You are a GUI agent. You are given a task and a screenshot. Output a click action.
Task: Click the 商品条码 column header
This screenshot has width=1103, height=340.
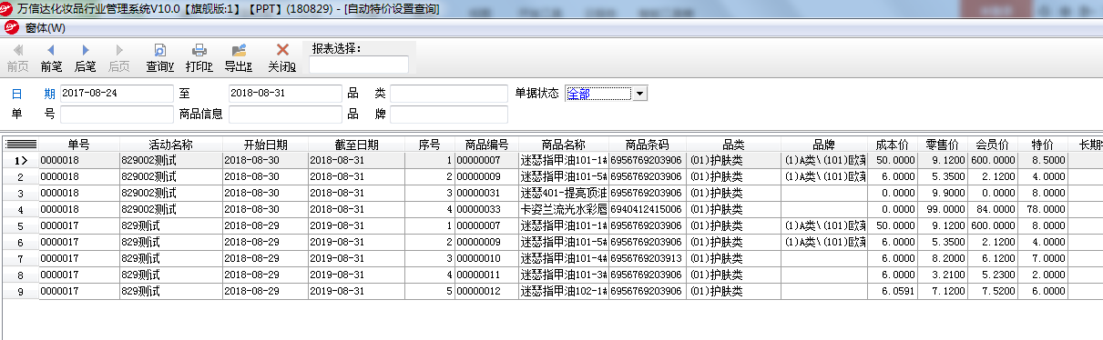tap(648, 145)
